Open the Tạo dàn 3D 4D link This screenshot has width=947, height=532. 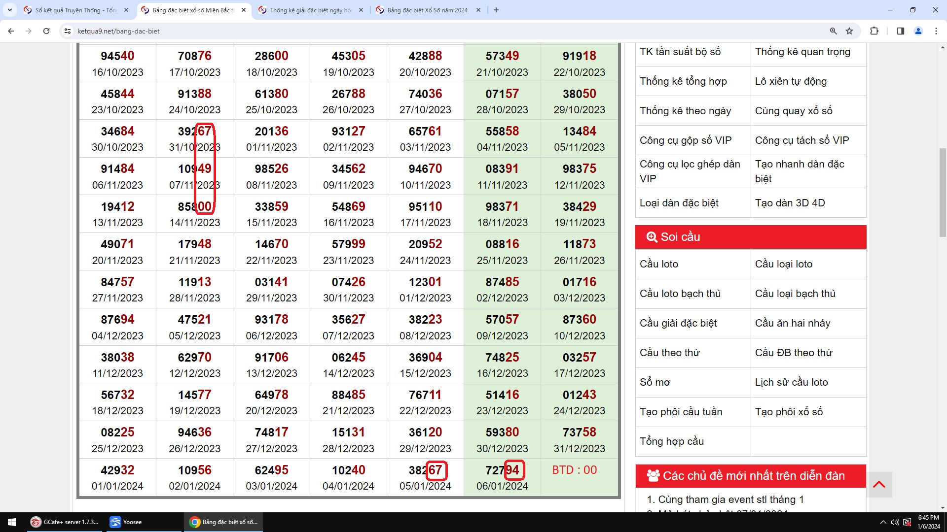point(790,203)
